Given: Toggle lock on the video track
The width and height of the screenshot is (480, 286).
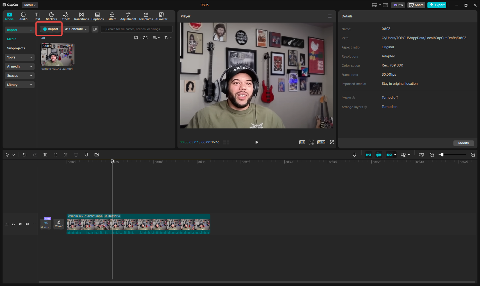Looking at the screenshot, I should pos(13,224).
